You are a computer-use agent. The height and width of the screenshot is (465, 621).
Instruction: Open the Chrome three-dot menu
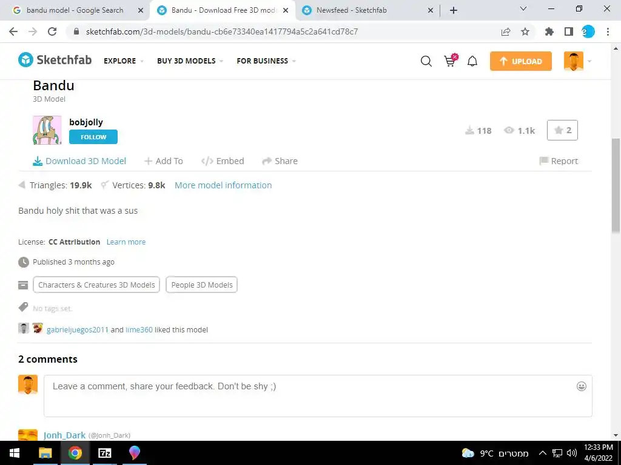coord(608,31)
